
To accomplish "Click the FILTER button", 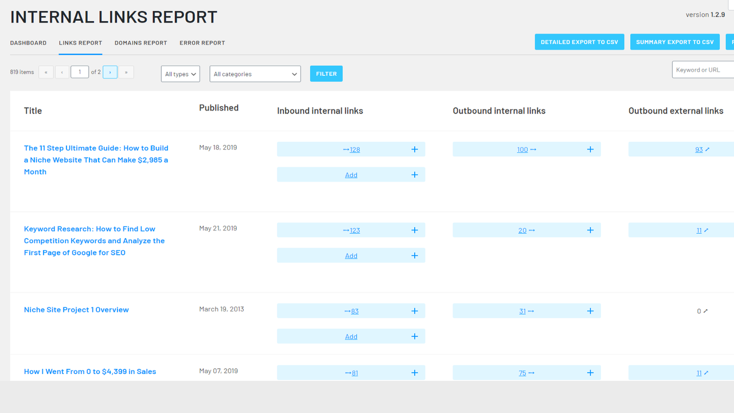I will [326, 73].
